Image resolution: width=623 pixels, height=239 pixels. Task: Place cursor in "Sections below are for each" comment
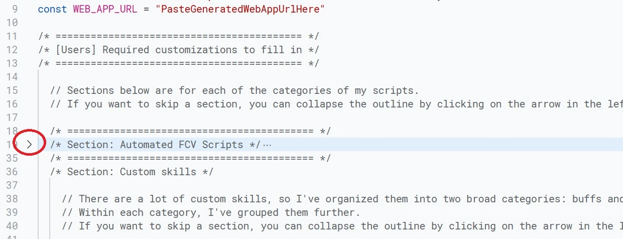point(234,90)
